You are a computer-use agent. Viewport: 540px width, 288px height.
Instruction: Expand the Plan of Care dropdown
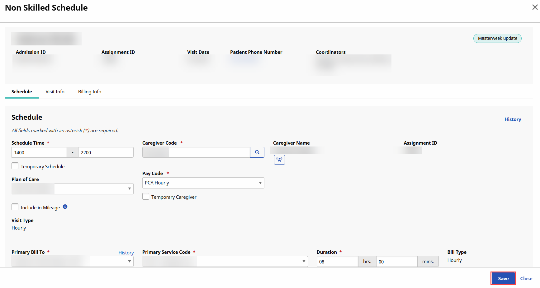pyautogui.click(x=129, y=188)
